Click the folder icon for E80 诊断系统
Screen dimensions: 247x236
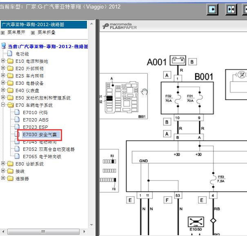click(x=10, y=164)
